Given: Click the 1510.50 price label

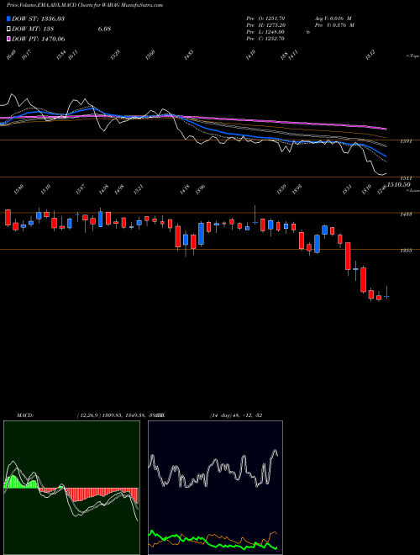Looking at the screenshot, I should click(x=398, y=184).
